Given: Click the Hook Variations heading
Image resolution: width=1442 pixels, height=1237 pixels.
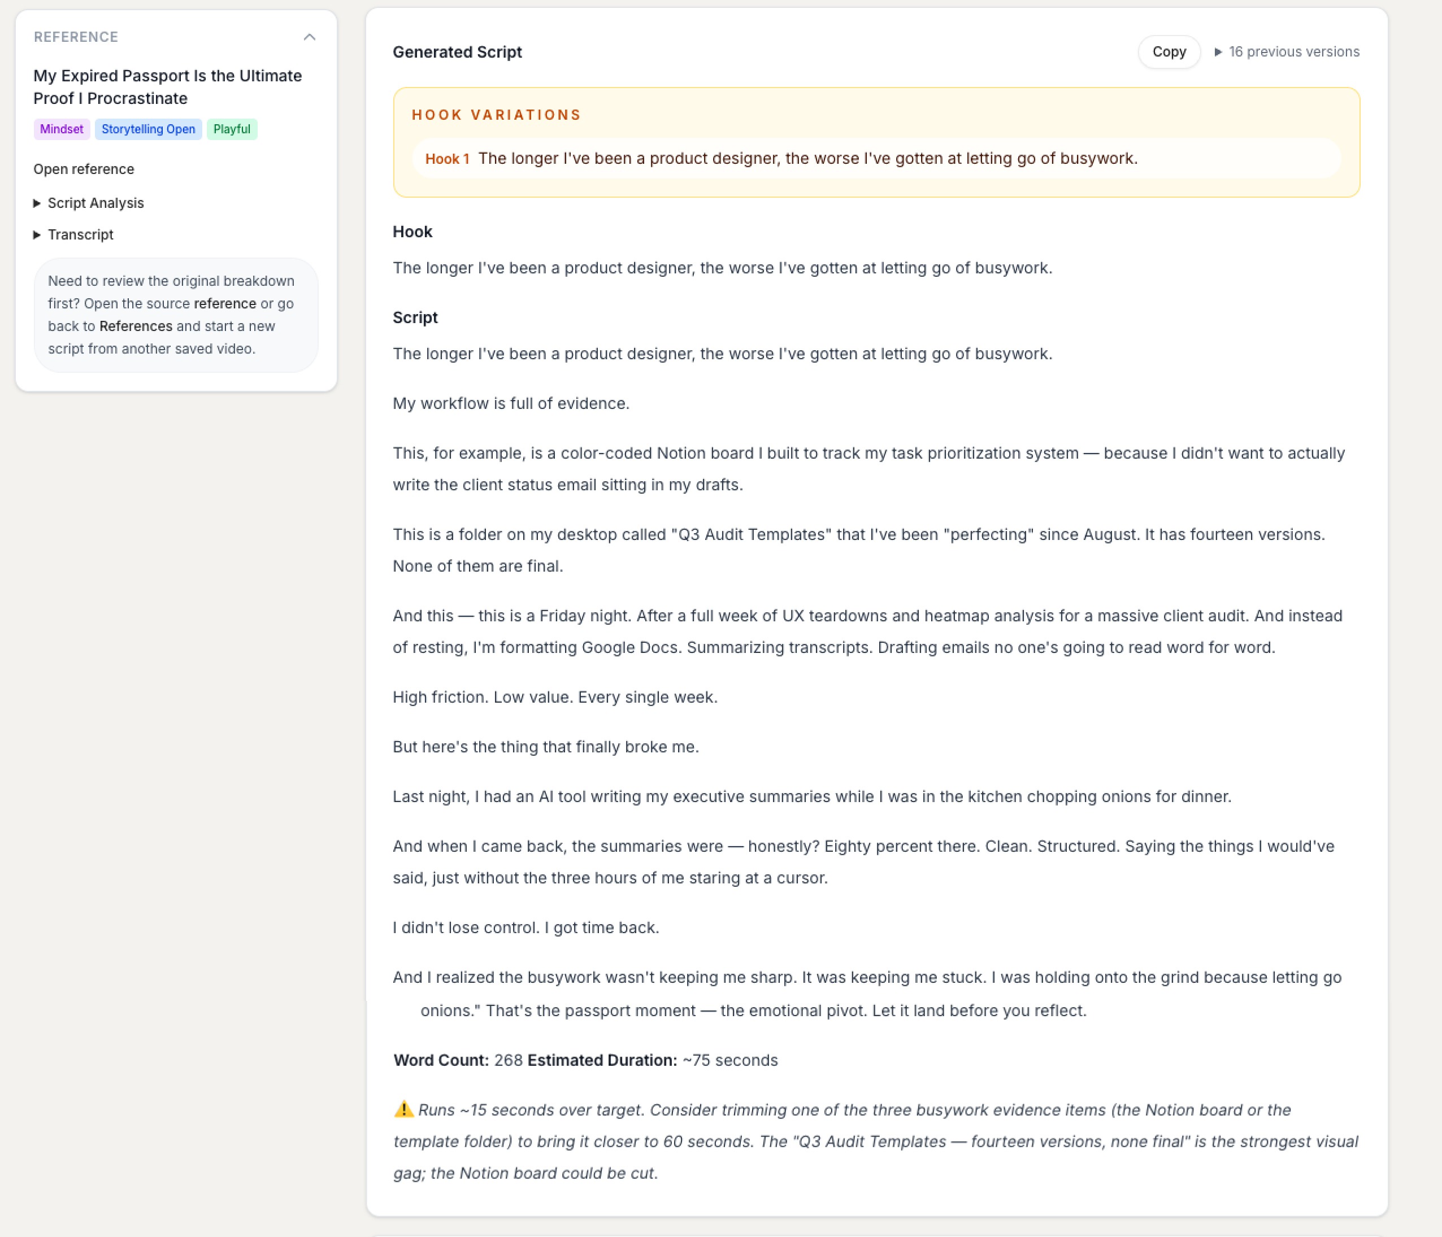Looking at the screenshot, I should click(x=496, y=115).
